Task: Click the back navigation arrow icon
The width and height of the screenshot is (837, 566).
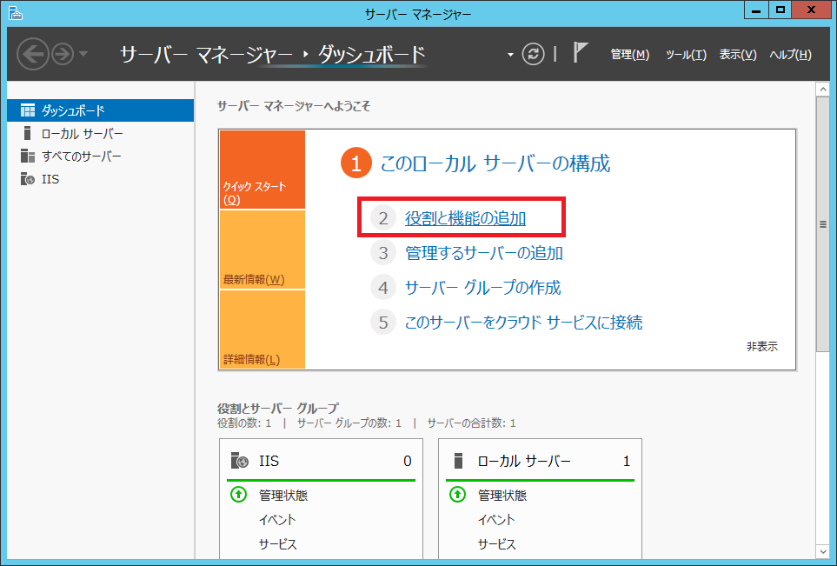Action: [32, 54]
